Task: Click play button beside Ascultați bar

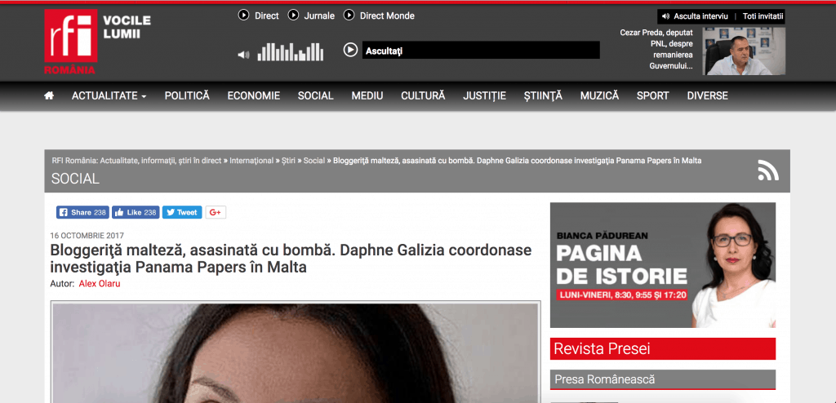Action: coord(350,50)
